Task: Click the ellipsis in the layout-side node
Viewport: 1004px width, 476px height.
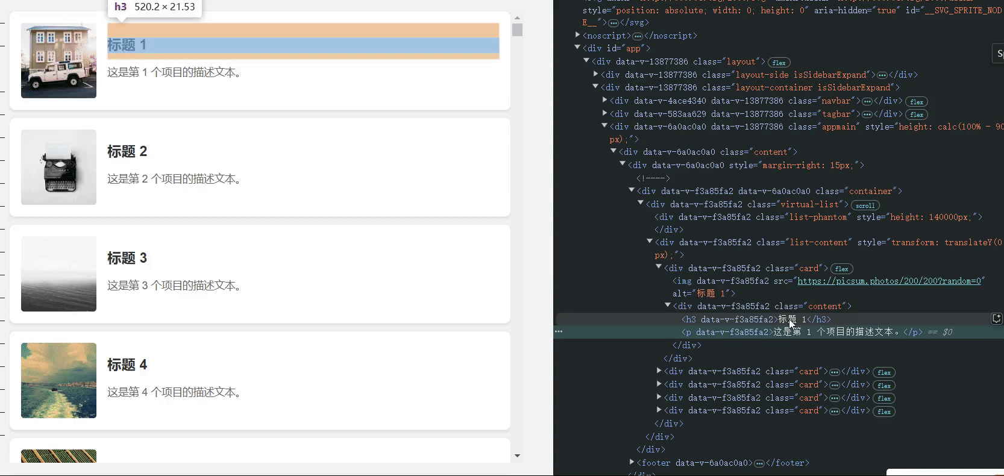Action: pos(882,75)
